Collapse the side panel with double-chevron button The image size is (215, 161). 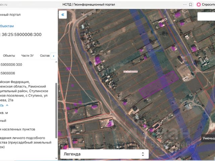click(63, 15)
